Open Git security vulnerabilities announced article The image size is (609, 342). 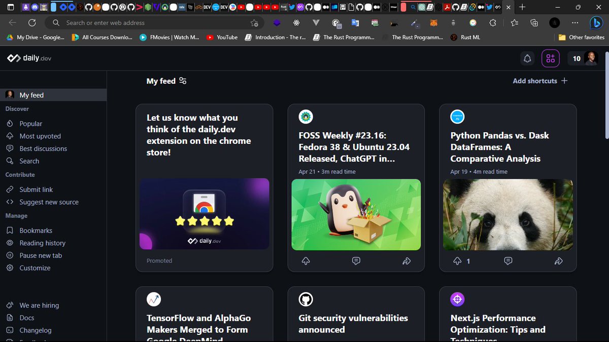pos(353,324)
